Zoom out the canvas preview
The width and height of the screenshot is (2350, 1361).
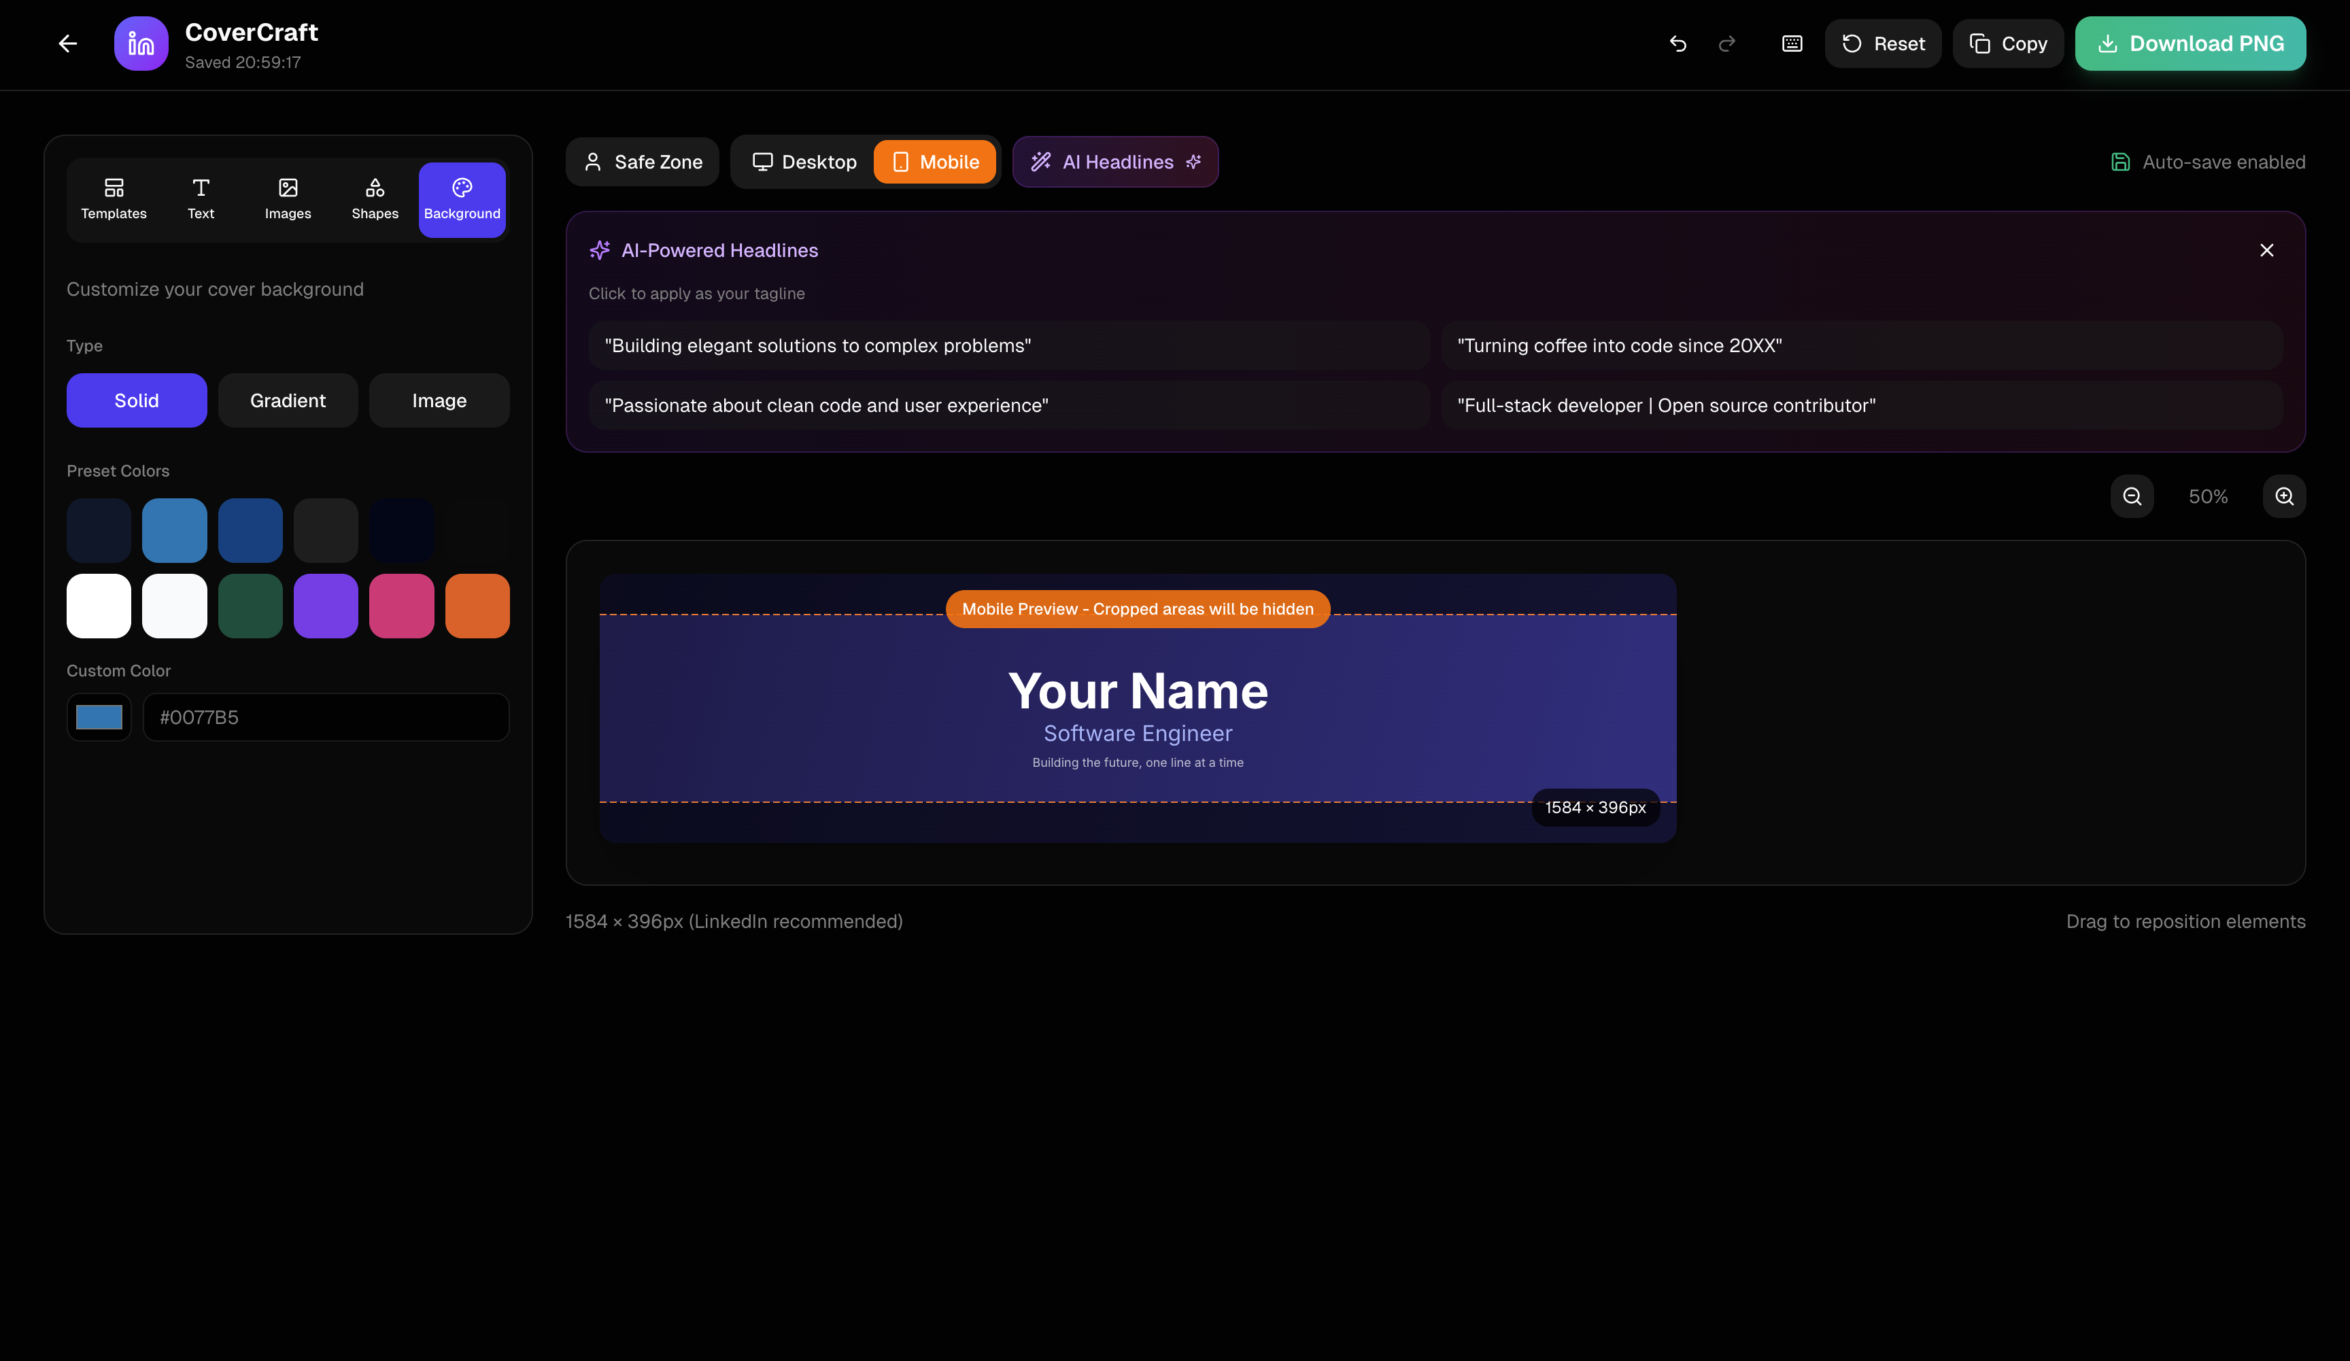coord(2132,496)
